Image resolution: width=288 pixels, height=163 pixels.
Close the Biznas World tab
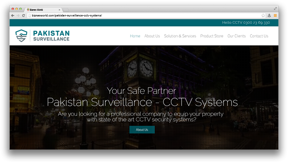pos(59,10)
